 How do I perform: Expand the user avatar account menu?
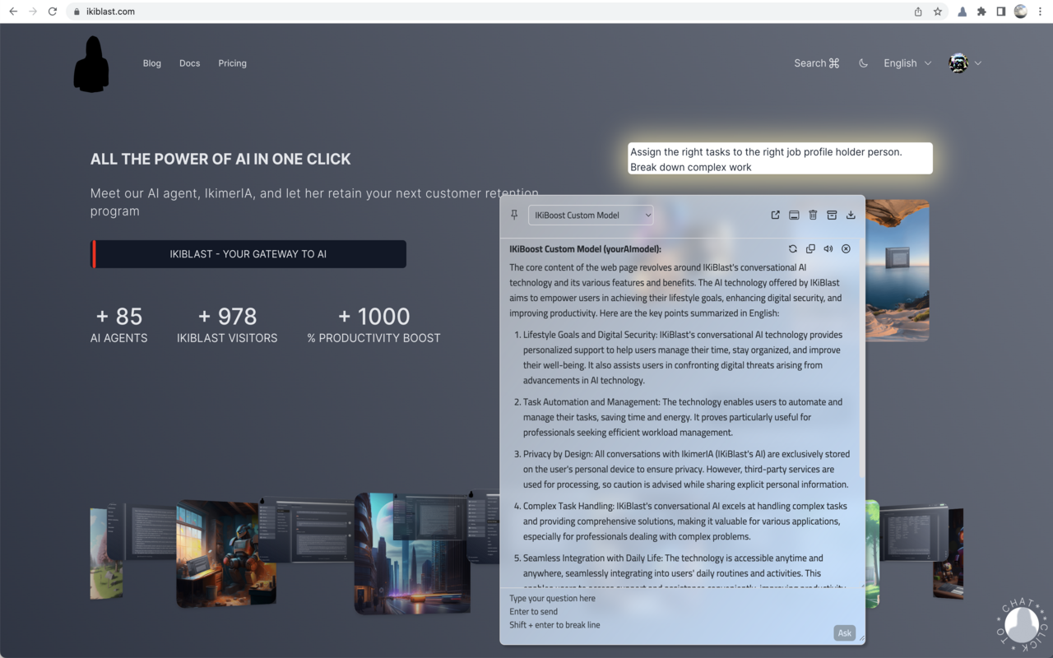pyautogui.click(x=965, y=63)
